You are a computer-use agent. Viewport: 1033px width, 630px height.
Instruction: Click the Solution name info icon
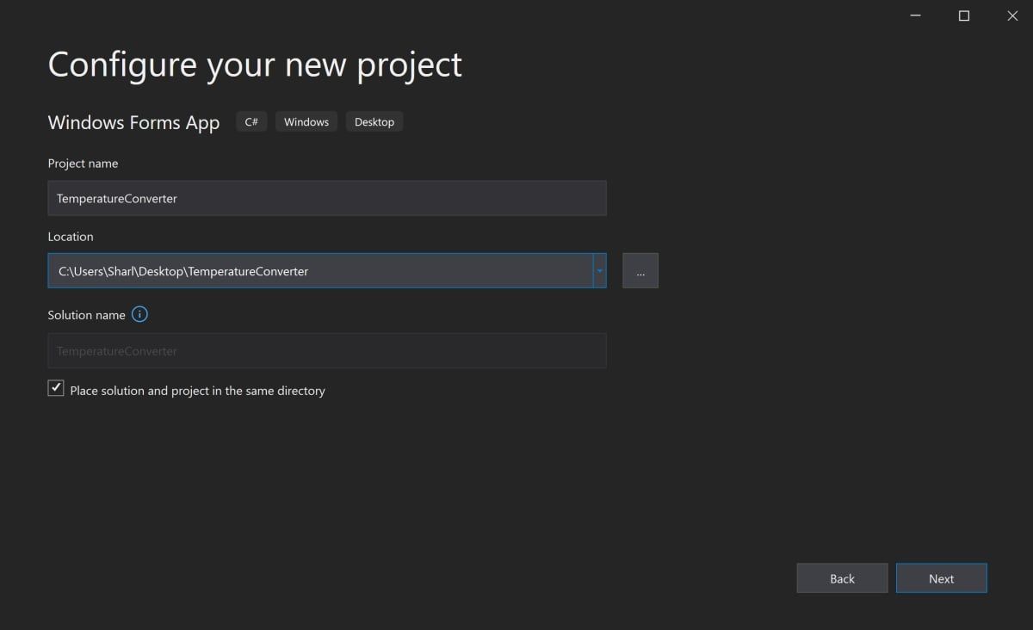(x=139, y=314)
